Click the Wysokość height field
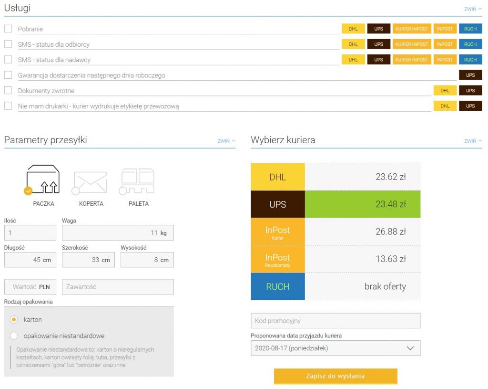The width and height of the screenshot is (488, 389). tap(147, 260)
